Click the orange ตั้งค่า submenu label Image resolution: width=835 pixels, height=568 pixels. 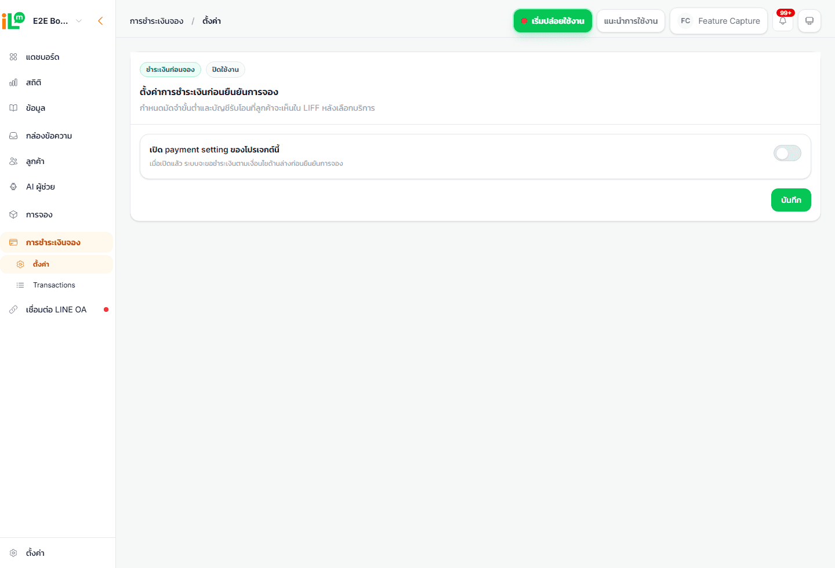[41, 264]
